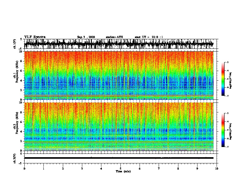Click the date 'Sep. 3 , 2020' label
Image resolution: width=244 pixels, height=189 pixels.
(86, 37)
